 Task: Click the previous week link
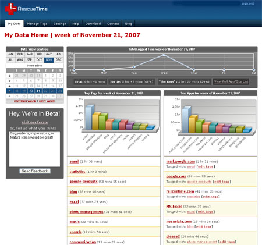tap(25, 101)
